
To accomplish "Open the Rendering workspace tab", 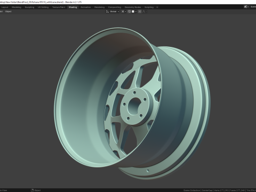I will (99, 7).
